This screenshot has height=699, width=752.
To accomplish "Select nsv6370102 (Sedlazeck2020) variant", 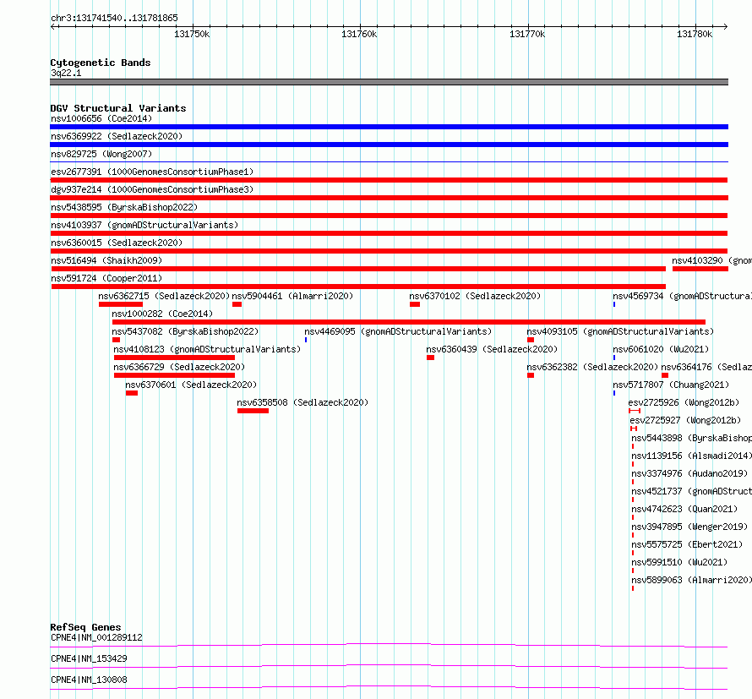I will (475, 296).
